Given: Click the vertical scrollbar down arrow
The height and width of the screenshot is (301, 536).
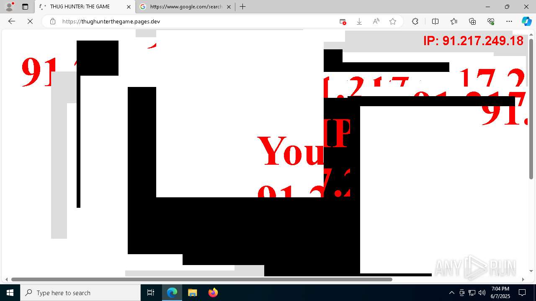Looking at the screenshot, I should [531, 271].
